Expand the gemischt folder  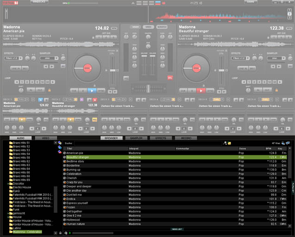[8, 213]
